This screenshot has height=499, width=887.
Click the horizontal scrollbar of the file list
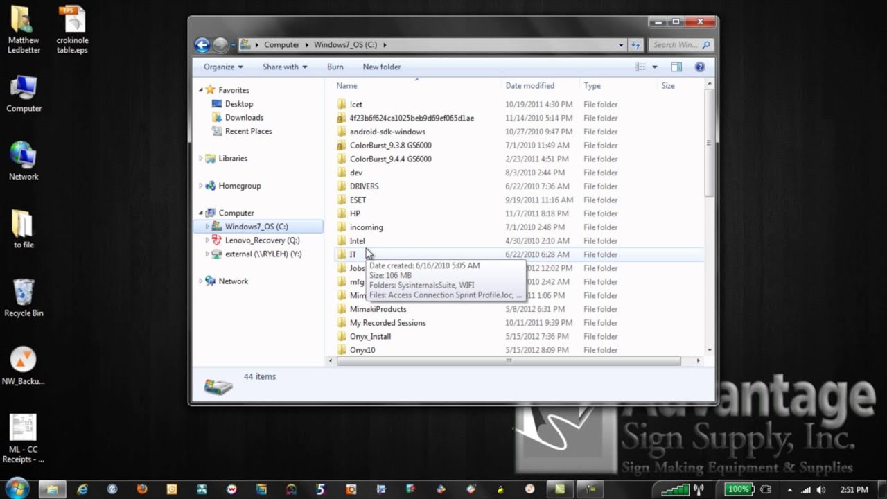pyautogui.click(x=509, y=361)
